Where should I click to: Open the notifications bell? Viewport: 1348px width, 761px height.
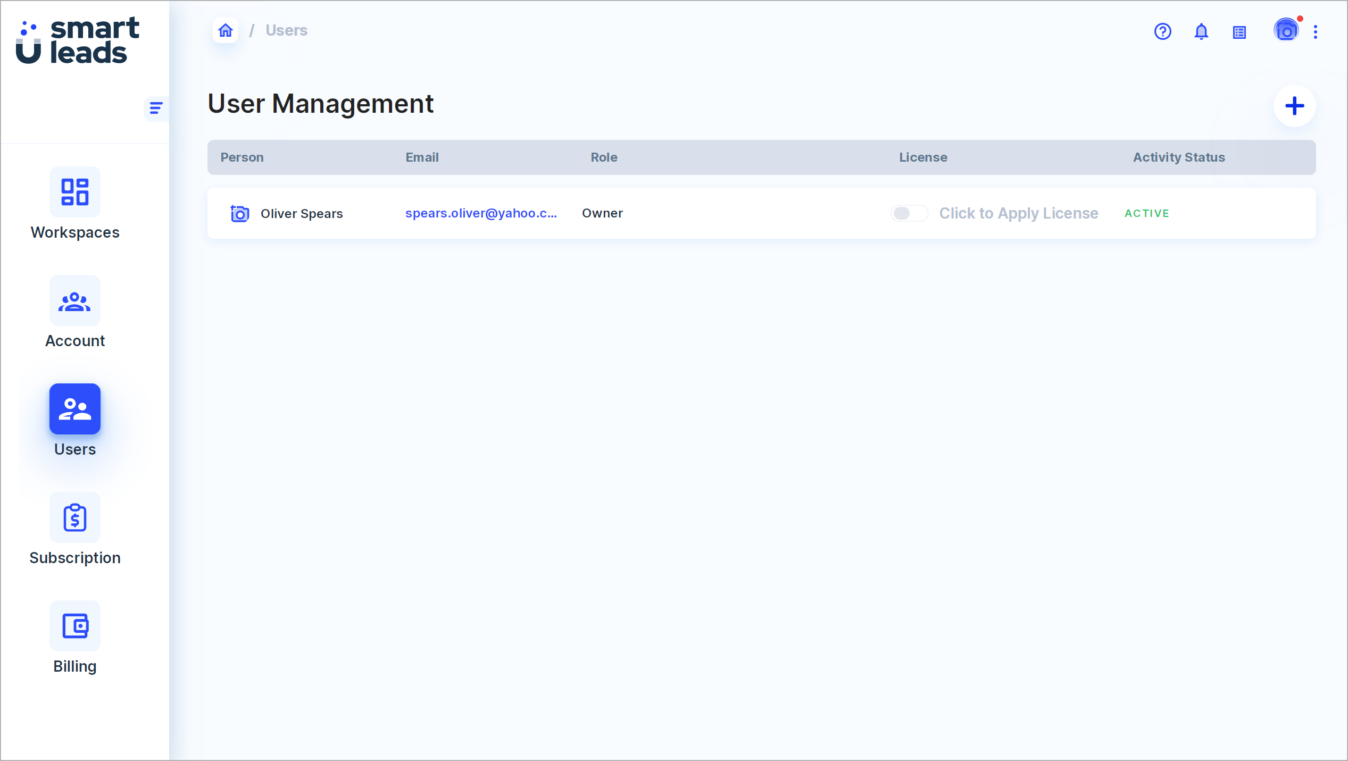pos(1201,31)
